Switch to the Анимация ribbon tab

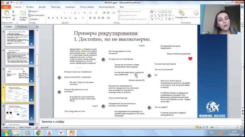point(70,7)
